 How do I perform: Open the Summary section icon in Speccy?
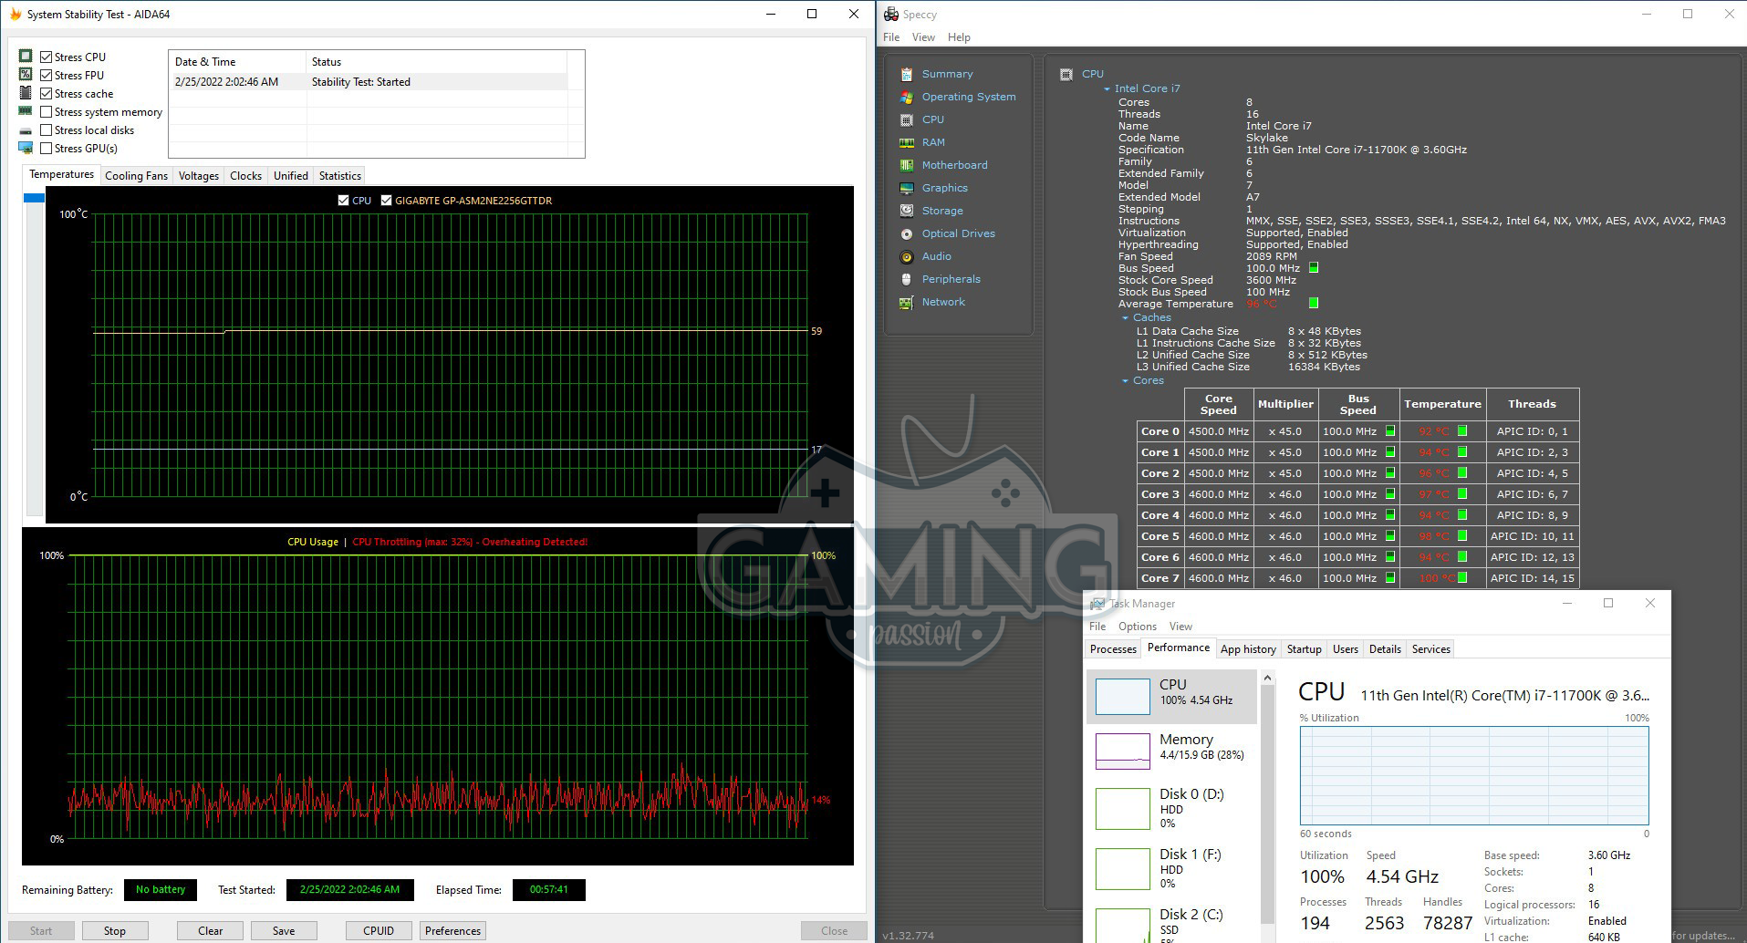[x=906, y=74]
